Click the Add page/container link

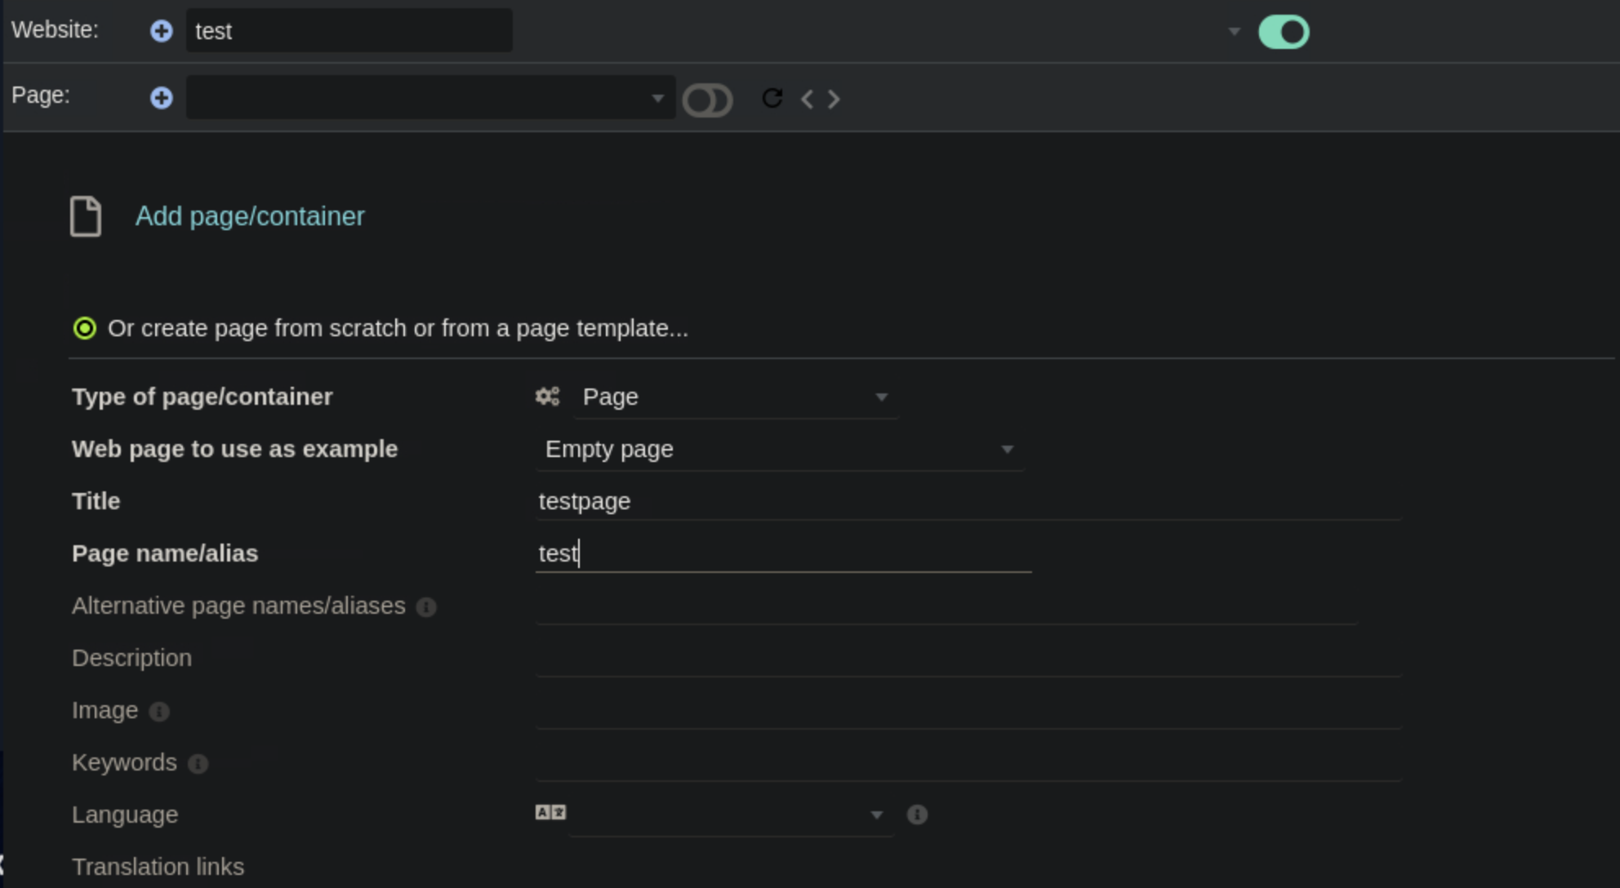point(250,216)
